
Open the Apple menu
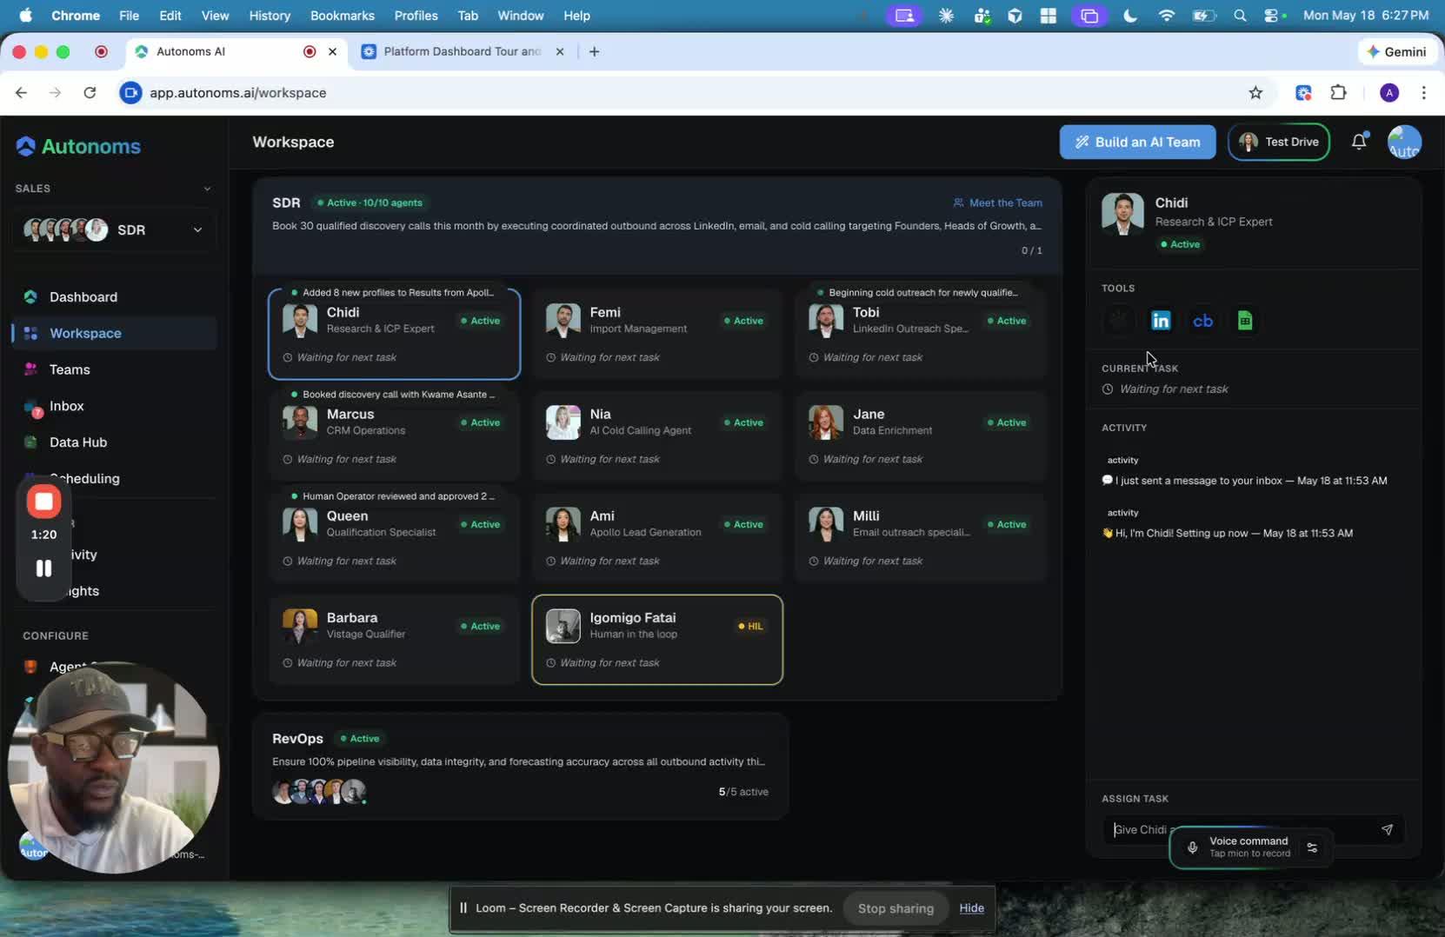(25, 16)
